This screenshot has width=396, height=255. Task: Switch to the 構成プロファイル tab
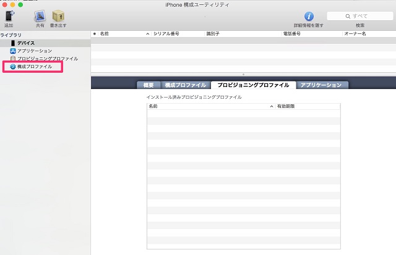coord(186,85)
